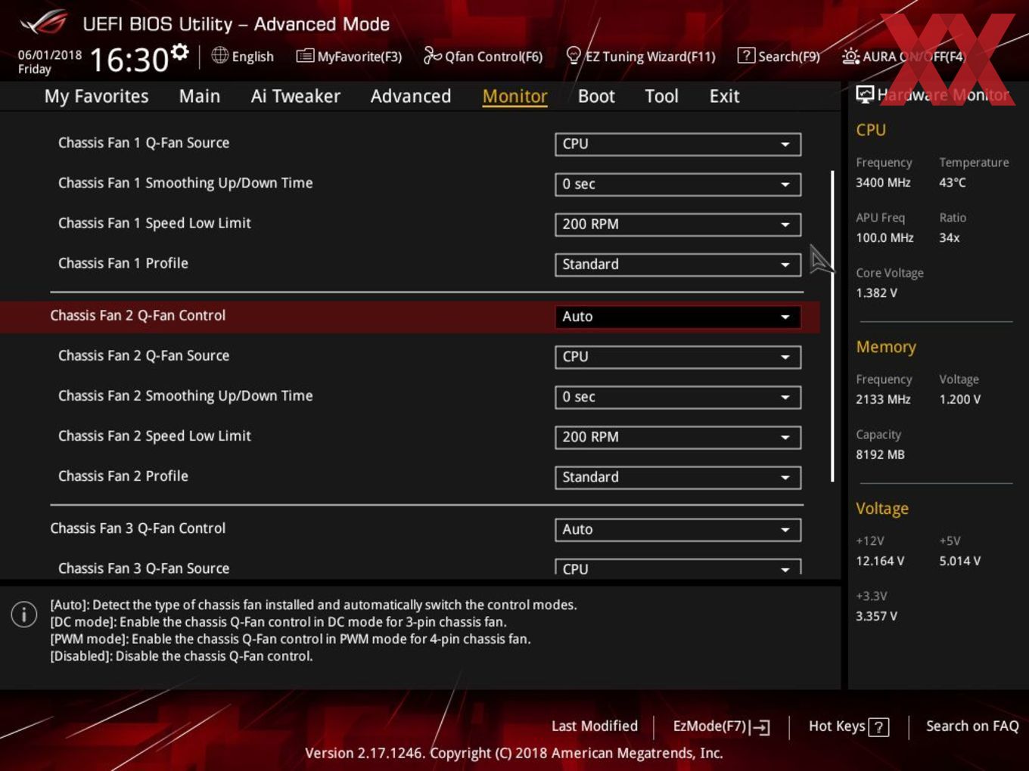This screenshot has height=771, width=1029.
Task: Click the ROG logo icon
Action: click(43, 23)
